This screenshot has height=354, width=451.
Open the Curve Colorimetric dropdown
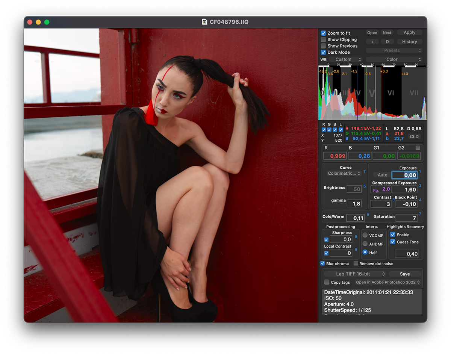point(344,174)
